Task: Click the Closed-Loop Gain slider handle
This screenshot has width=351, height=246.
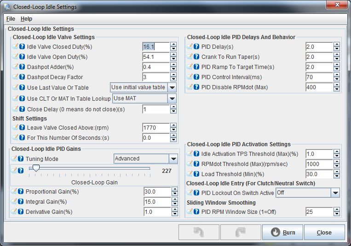Action: click(x=36, y=169)
